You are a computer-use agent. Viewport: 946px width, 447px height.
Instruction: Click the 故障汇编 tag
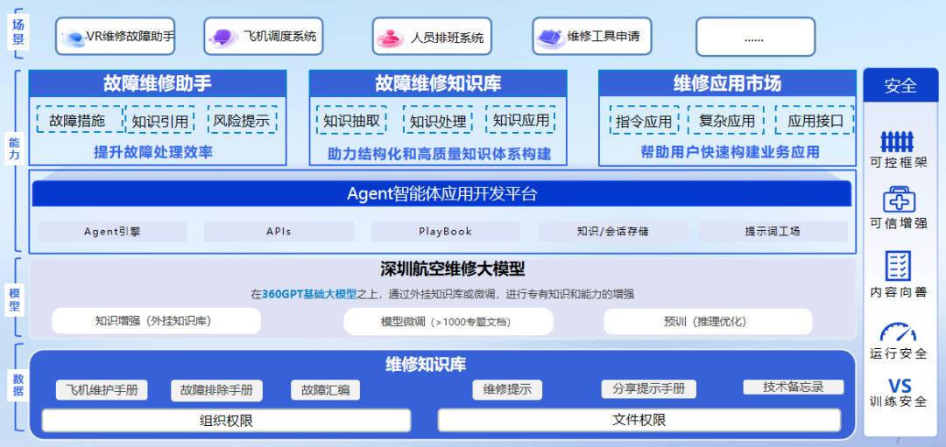point(325,390)
